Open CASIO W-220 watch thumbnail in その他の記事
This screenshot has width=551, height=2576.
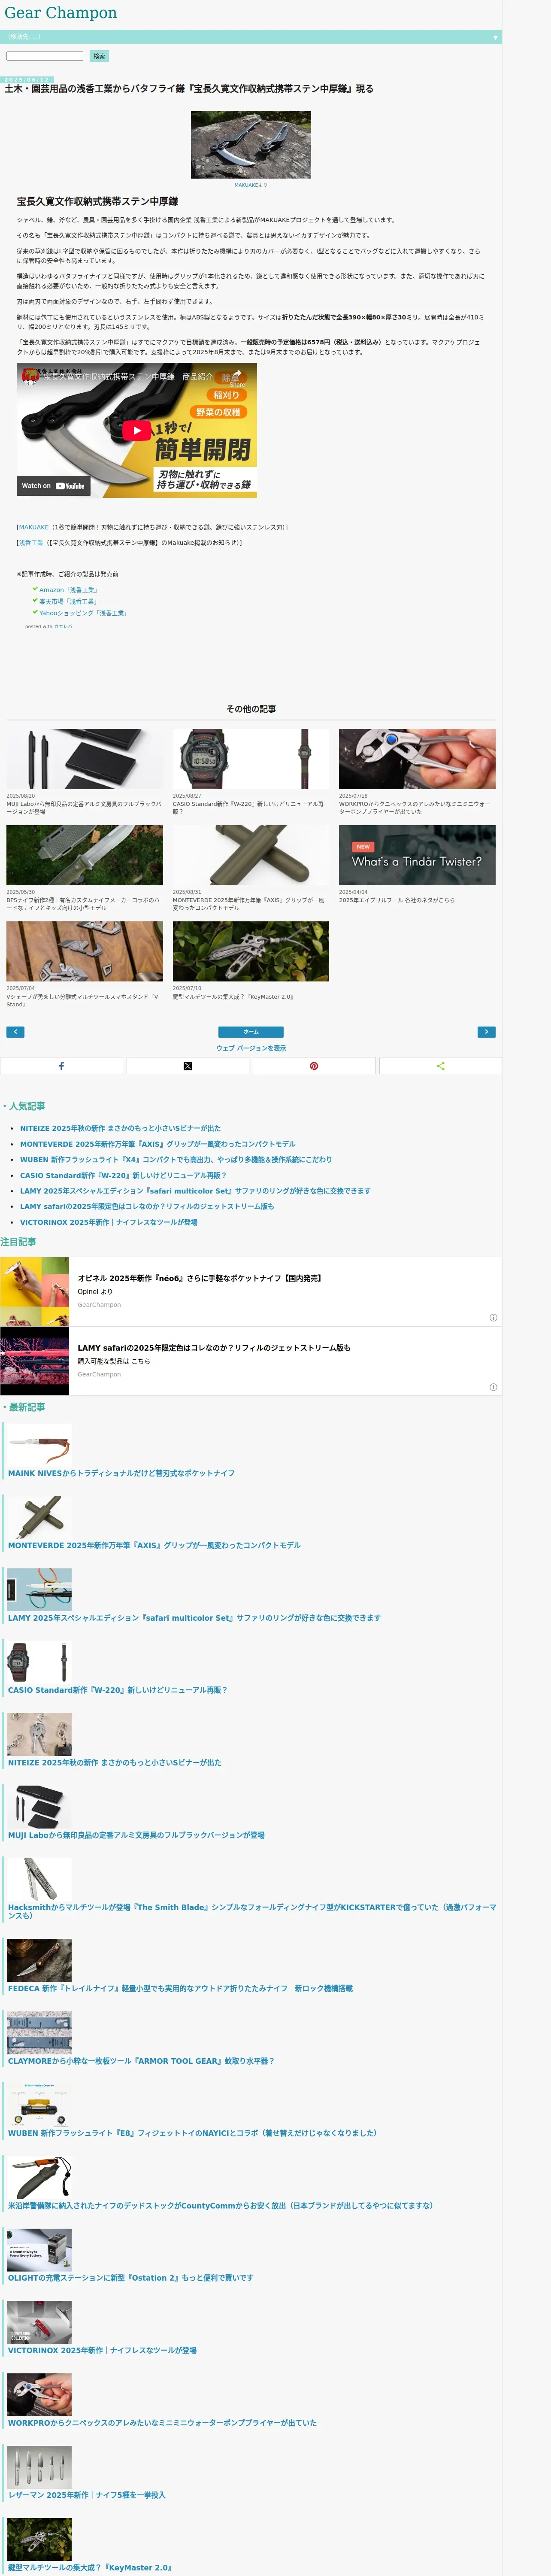click(251, 759)
